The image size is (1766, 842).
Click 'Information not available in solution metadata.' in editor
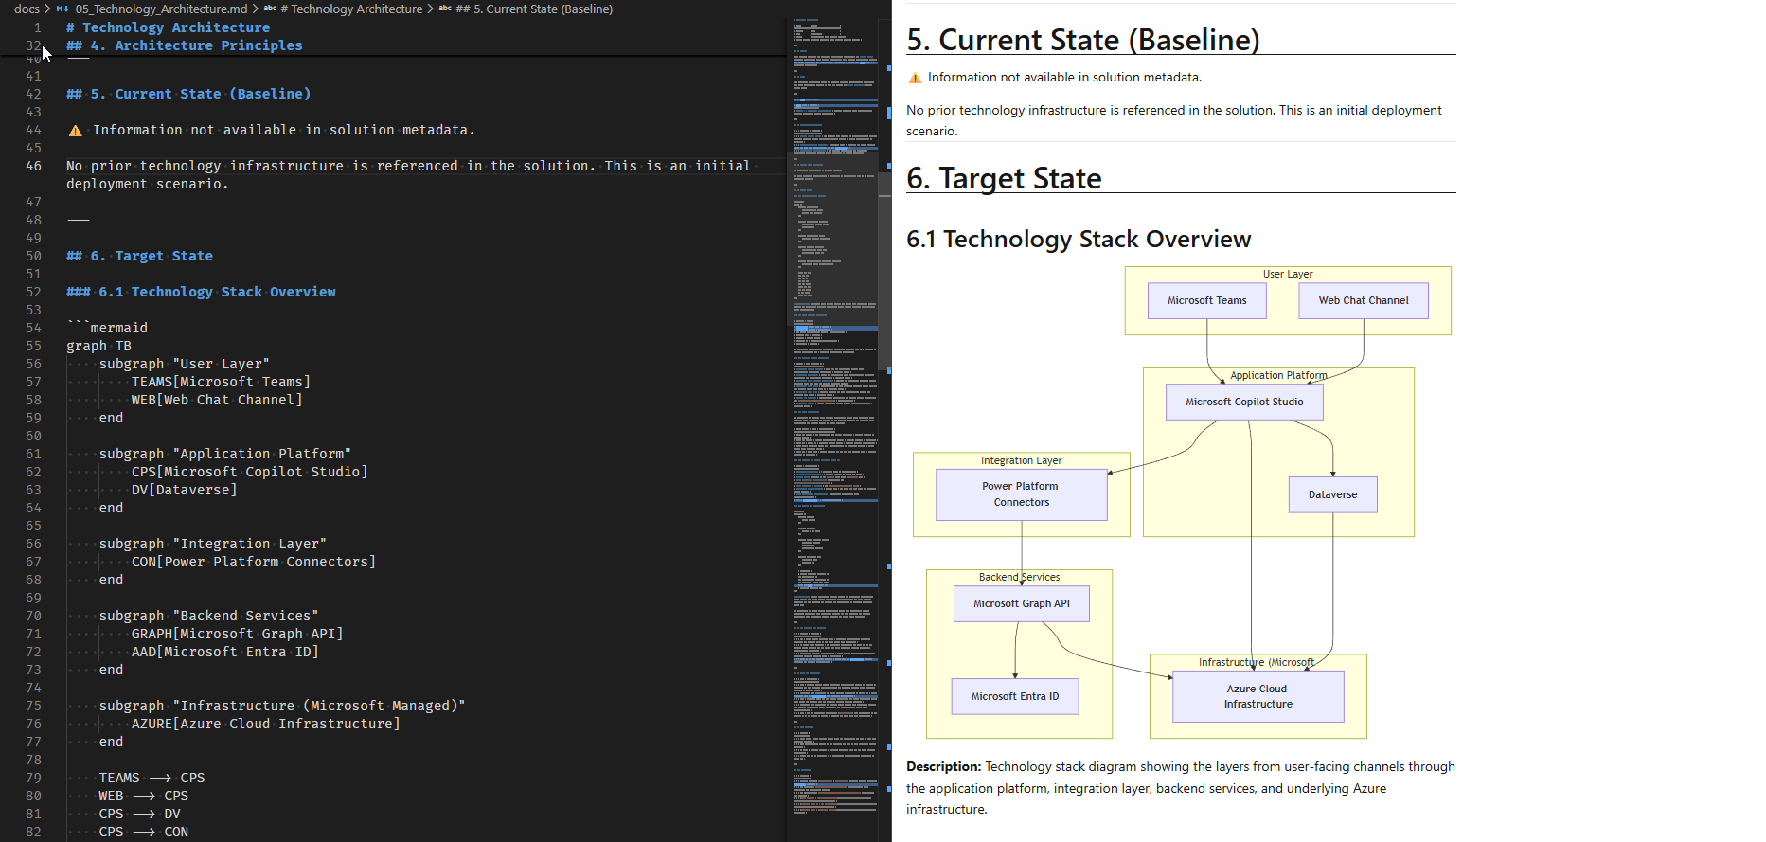(x=283, y=130)
